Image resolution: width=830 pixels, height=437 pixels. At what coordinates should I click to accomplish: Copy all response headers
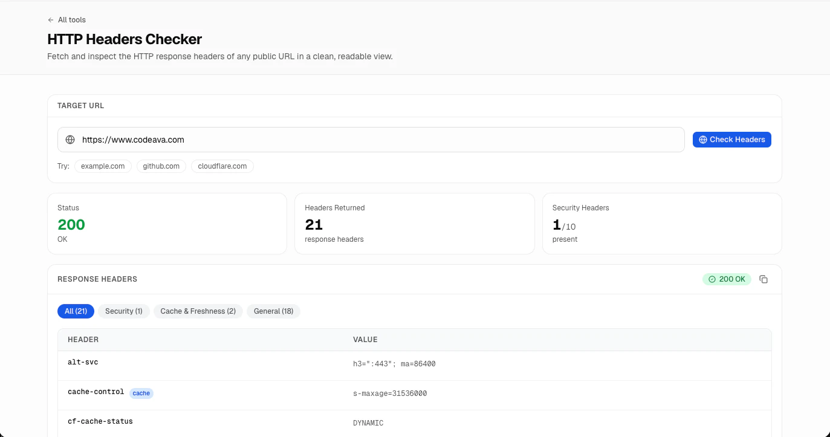coord(764,279)
